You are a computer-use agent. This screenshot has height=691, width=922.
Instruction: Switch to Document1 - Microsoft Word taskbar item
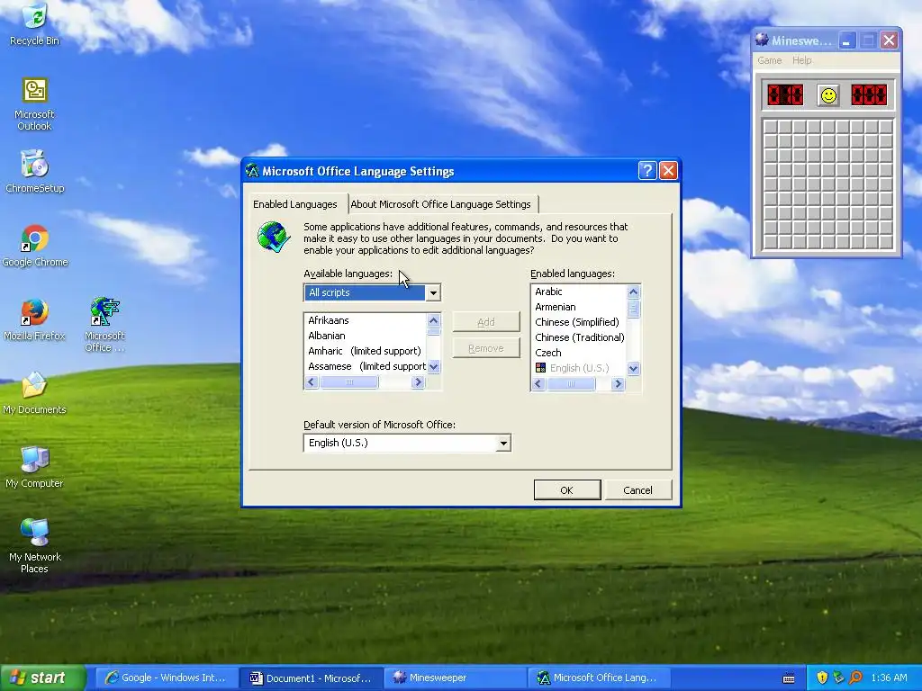pos(311,678)
